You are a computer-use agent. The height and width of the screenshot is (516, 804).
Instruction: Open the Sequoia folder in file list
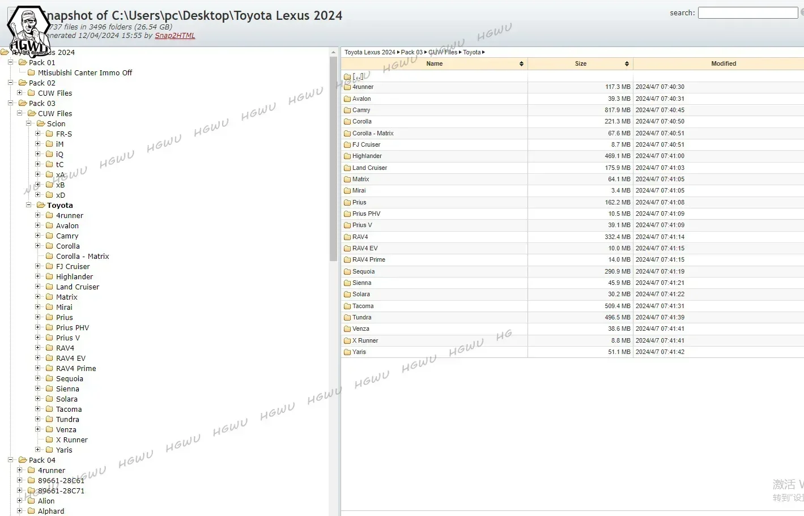tap(363, 272)
